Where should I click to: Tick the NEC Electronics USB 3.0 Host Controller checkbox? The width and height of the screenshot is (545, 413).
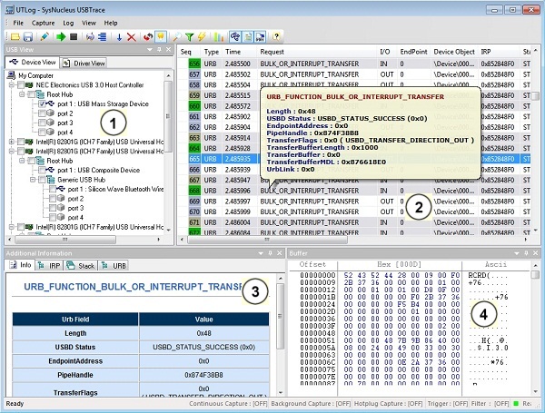[23, 84]
